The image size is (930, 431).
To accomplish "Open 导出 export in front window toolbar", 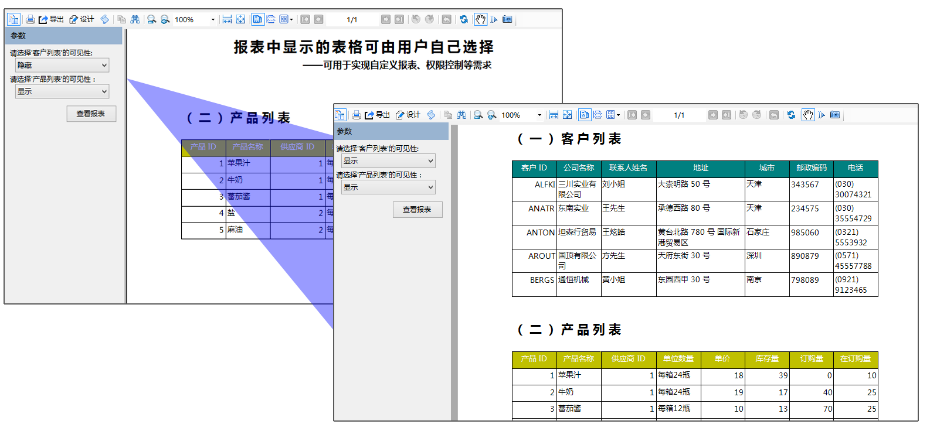I will tap(377, 115).
